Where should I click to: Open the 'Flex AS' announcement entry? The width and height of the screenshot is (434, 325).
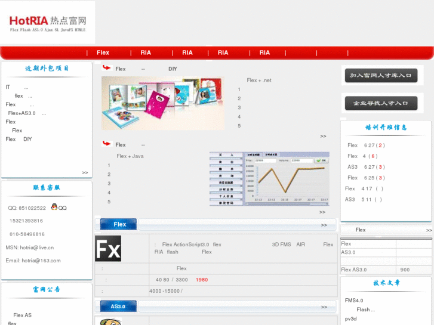coord(23,315)
